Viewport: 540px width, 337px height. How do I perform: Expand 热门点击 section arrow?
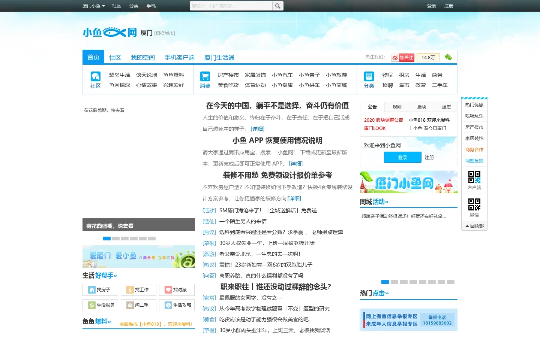[x=387, y=294]
